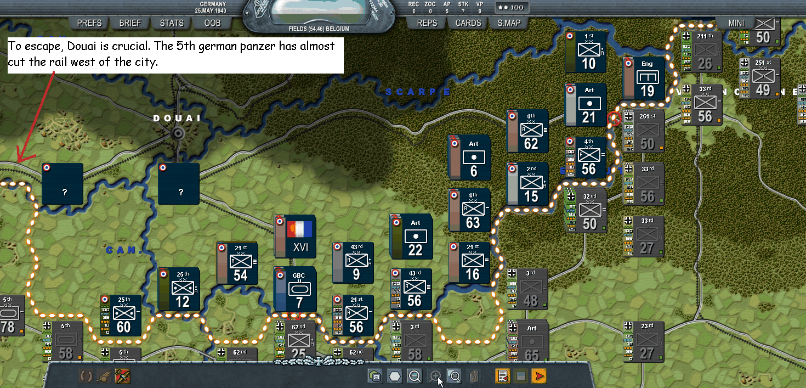Click the red aircraft icon in bottom bar
Viewport: 806px width, 388px height.
(x=123, y=376)
